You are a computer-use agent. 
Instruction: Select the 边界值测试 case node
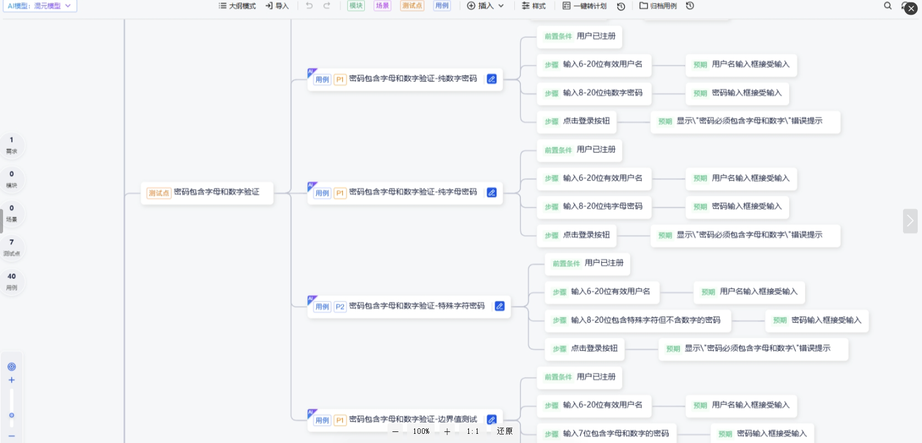[x=405, y=420]
